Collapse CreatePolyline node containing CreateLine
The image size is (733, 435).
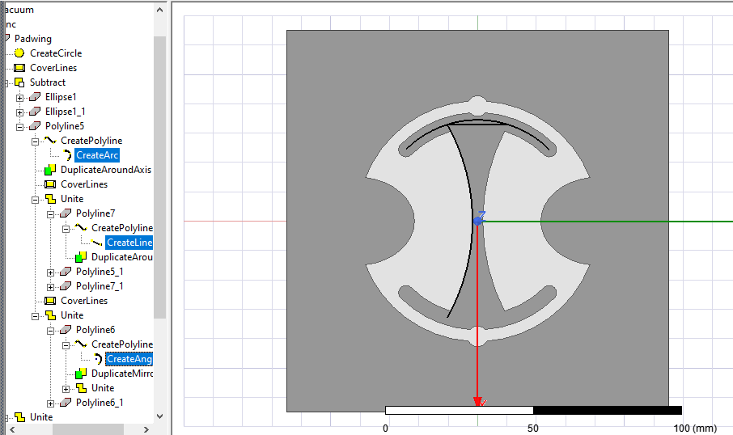[66, 229]
